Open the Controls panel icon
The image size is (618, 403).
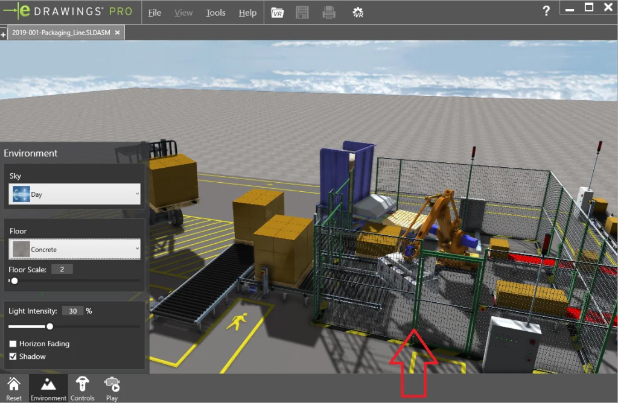tap(82, 388)
